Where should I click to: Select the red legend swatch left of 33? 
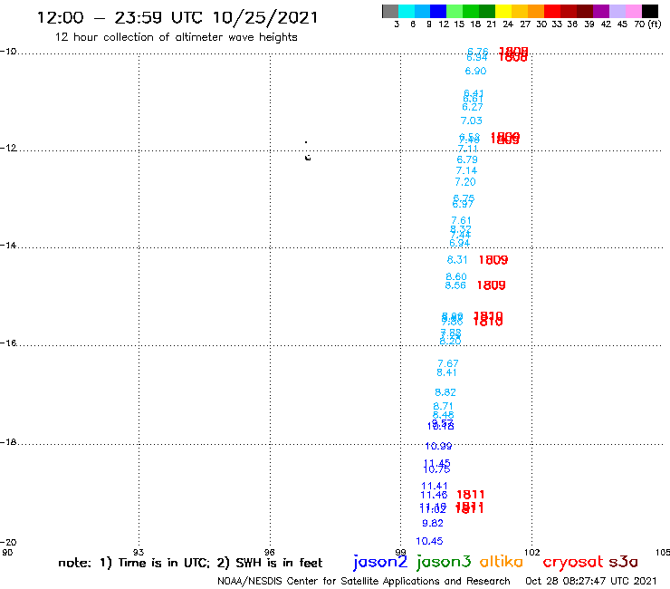coord(552,11)
